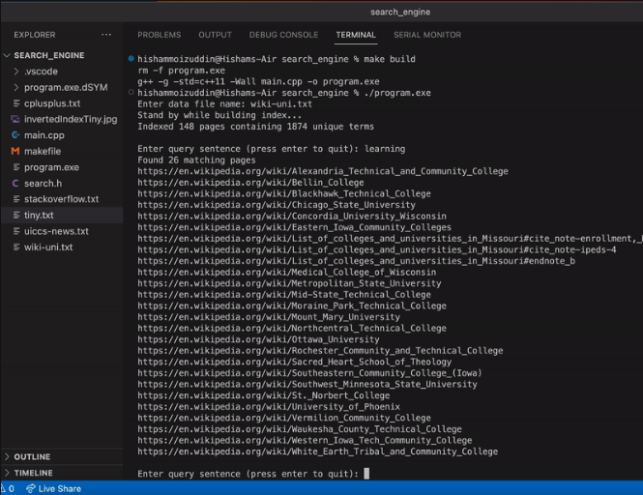Select stackoverflow.txt in the explorer

(x=62, y=199)
